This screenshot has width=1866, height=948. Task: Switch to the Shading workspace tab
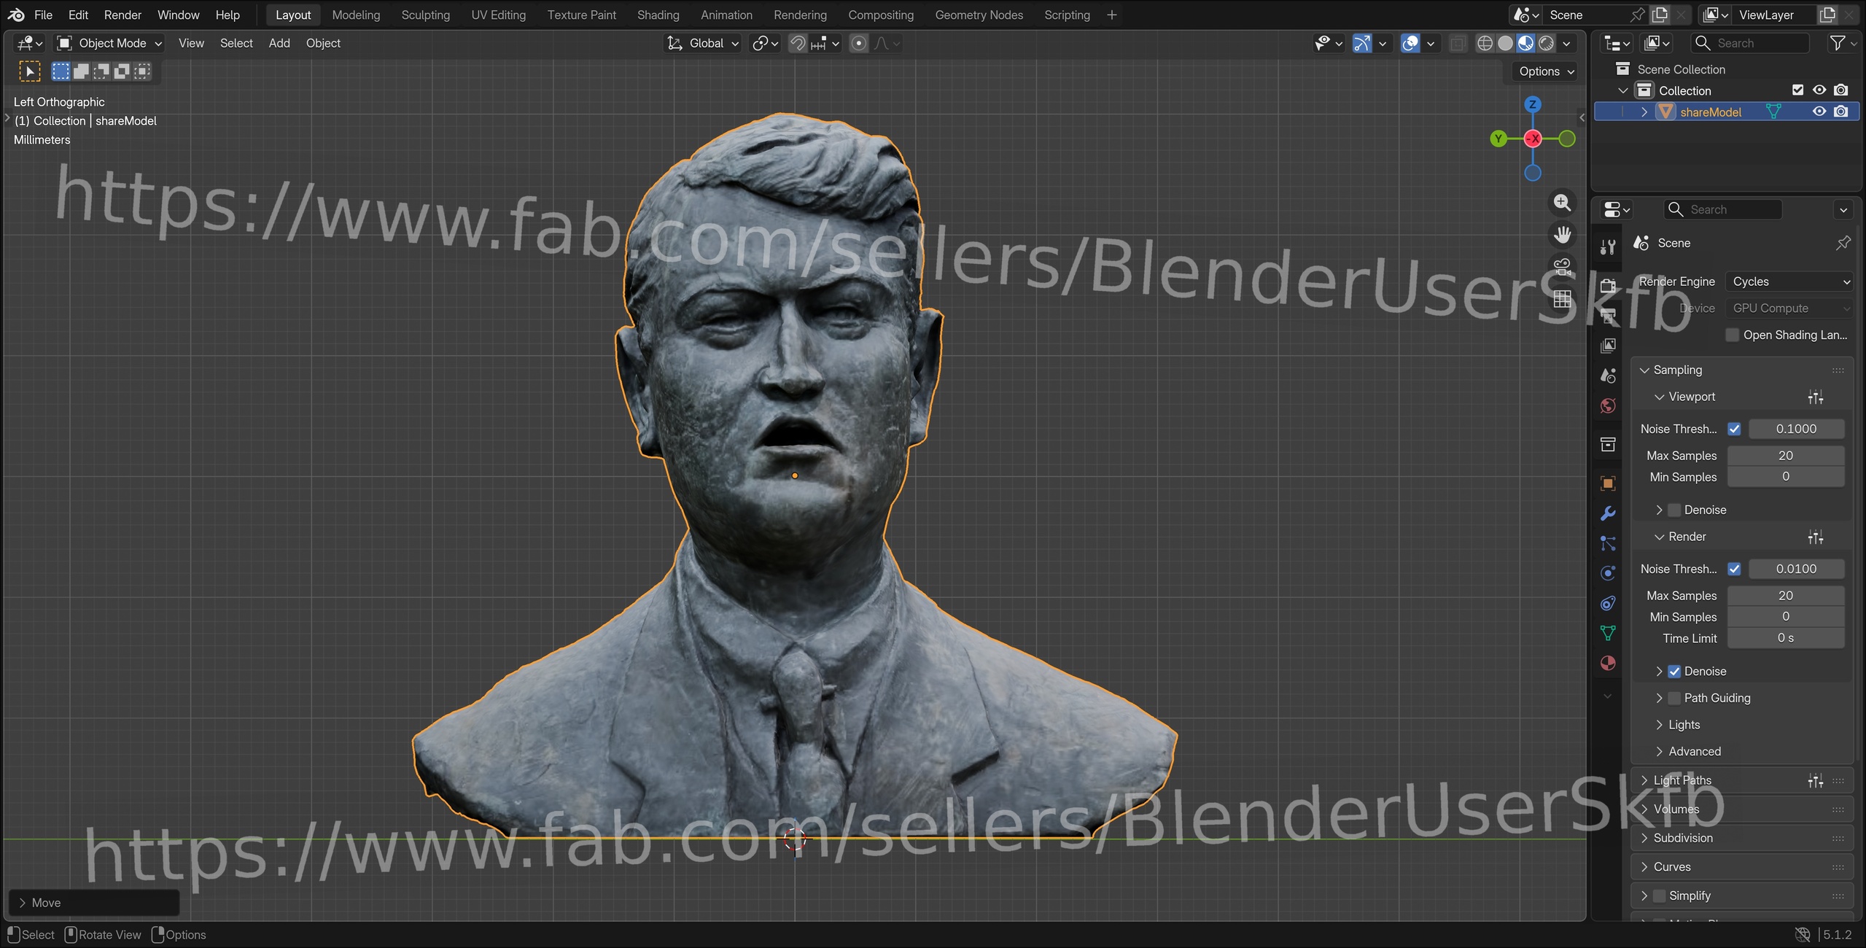click(658, 15)
